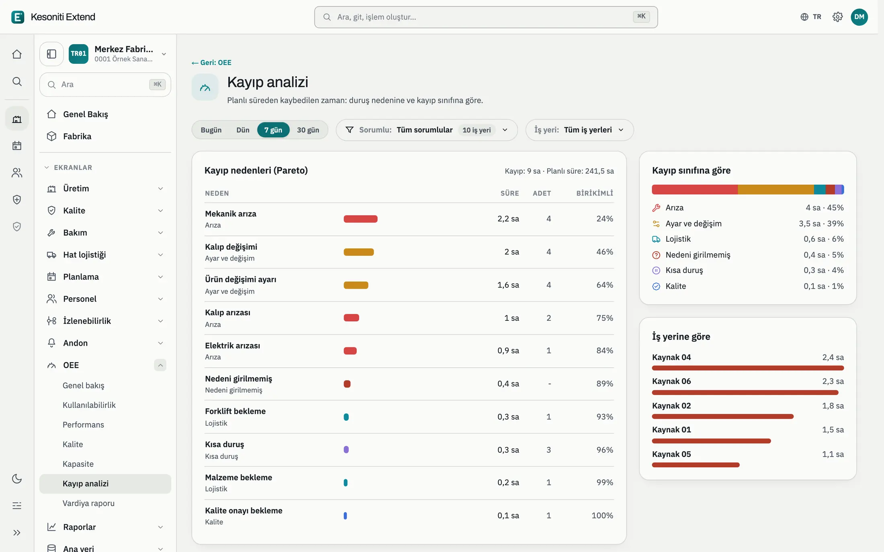Image resolution: width=884 pixels, height=552 pixels.
Task: Click the Kalıp değişimi row name
Action: 231,247
